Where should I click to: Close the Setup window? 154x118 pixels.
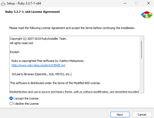(x=149, y=3)
